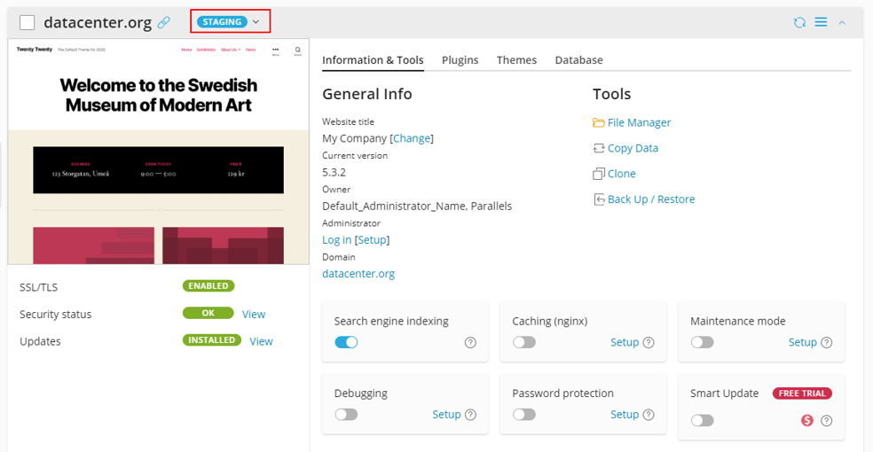Screen dimensions: 873x452
Task: Turn on Password protection toggle
Action: point(524,415)
